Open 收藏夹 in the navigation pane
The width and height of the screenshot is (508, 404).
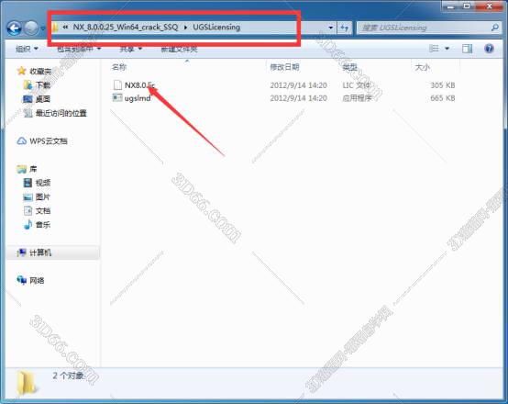40,71
